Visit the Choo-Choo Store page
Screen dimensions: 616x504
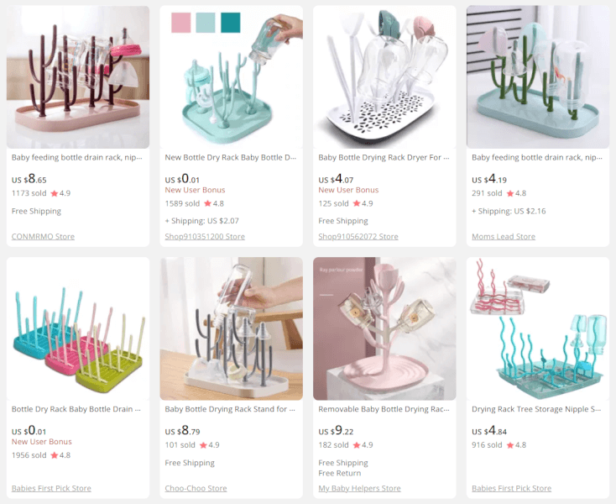(196, 488)
